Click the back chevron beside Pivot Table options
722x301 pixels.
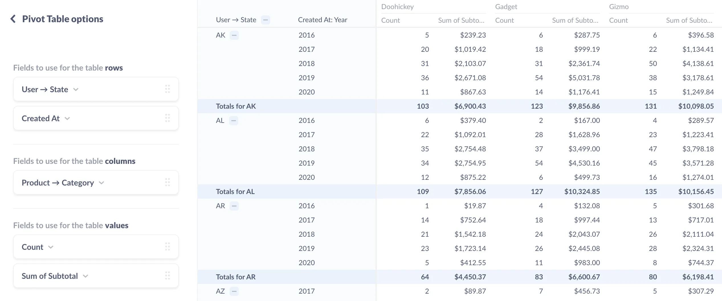13,18
